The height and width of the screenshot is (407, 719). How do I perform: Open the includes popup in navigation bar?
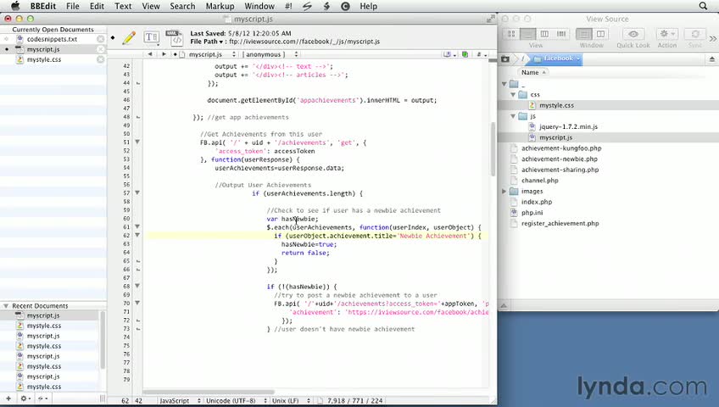click(x=449, y=54)
